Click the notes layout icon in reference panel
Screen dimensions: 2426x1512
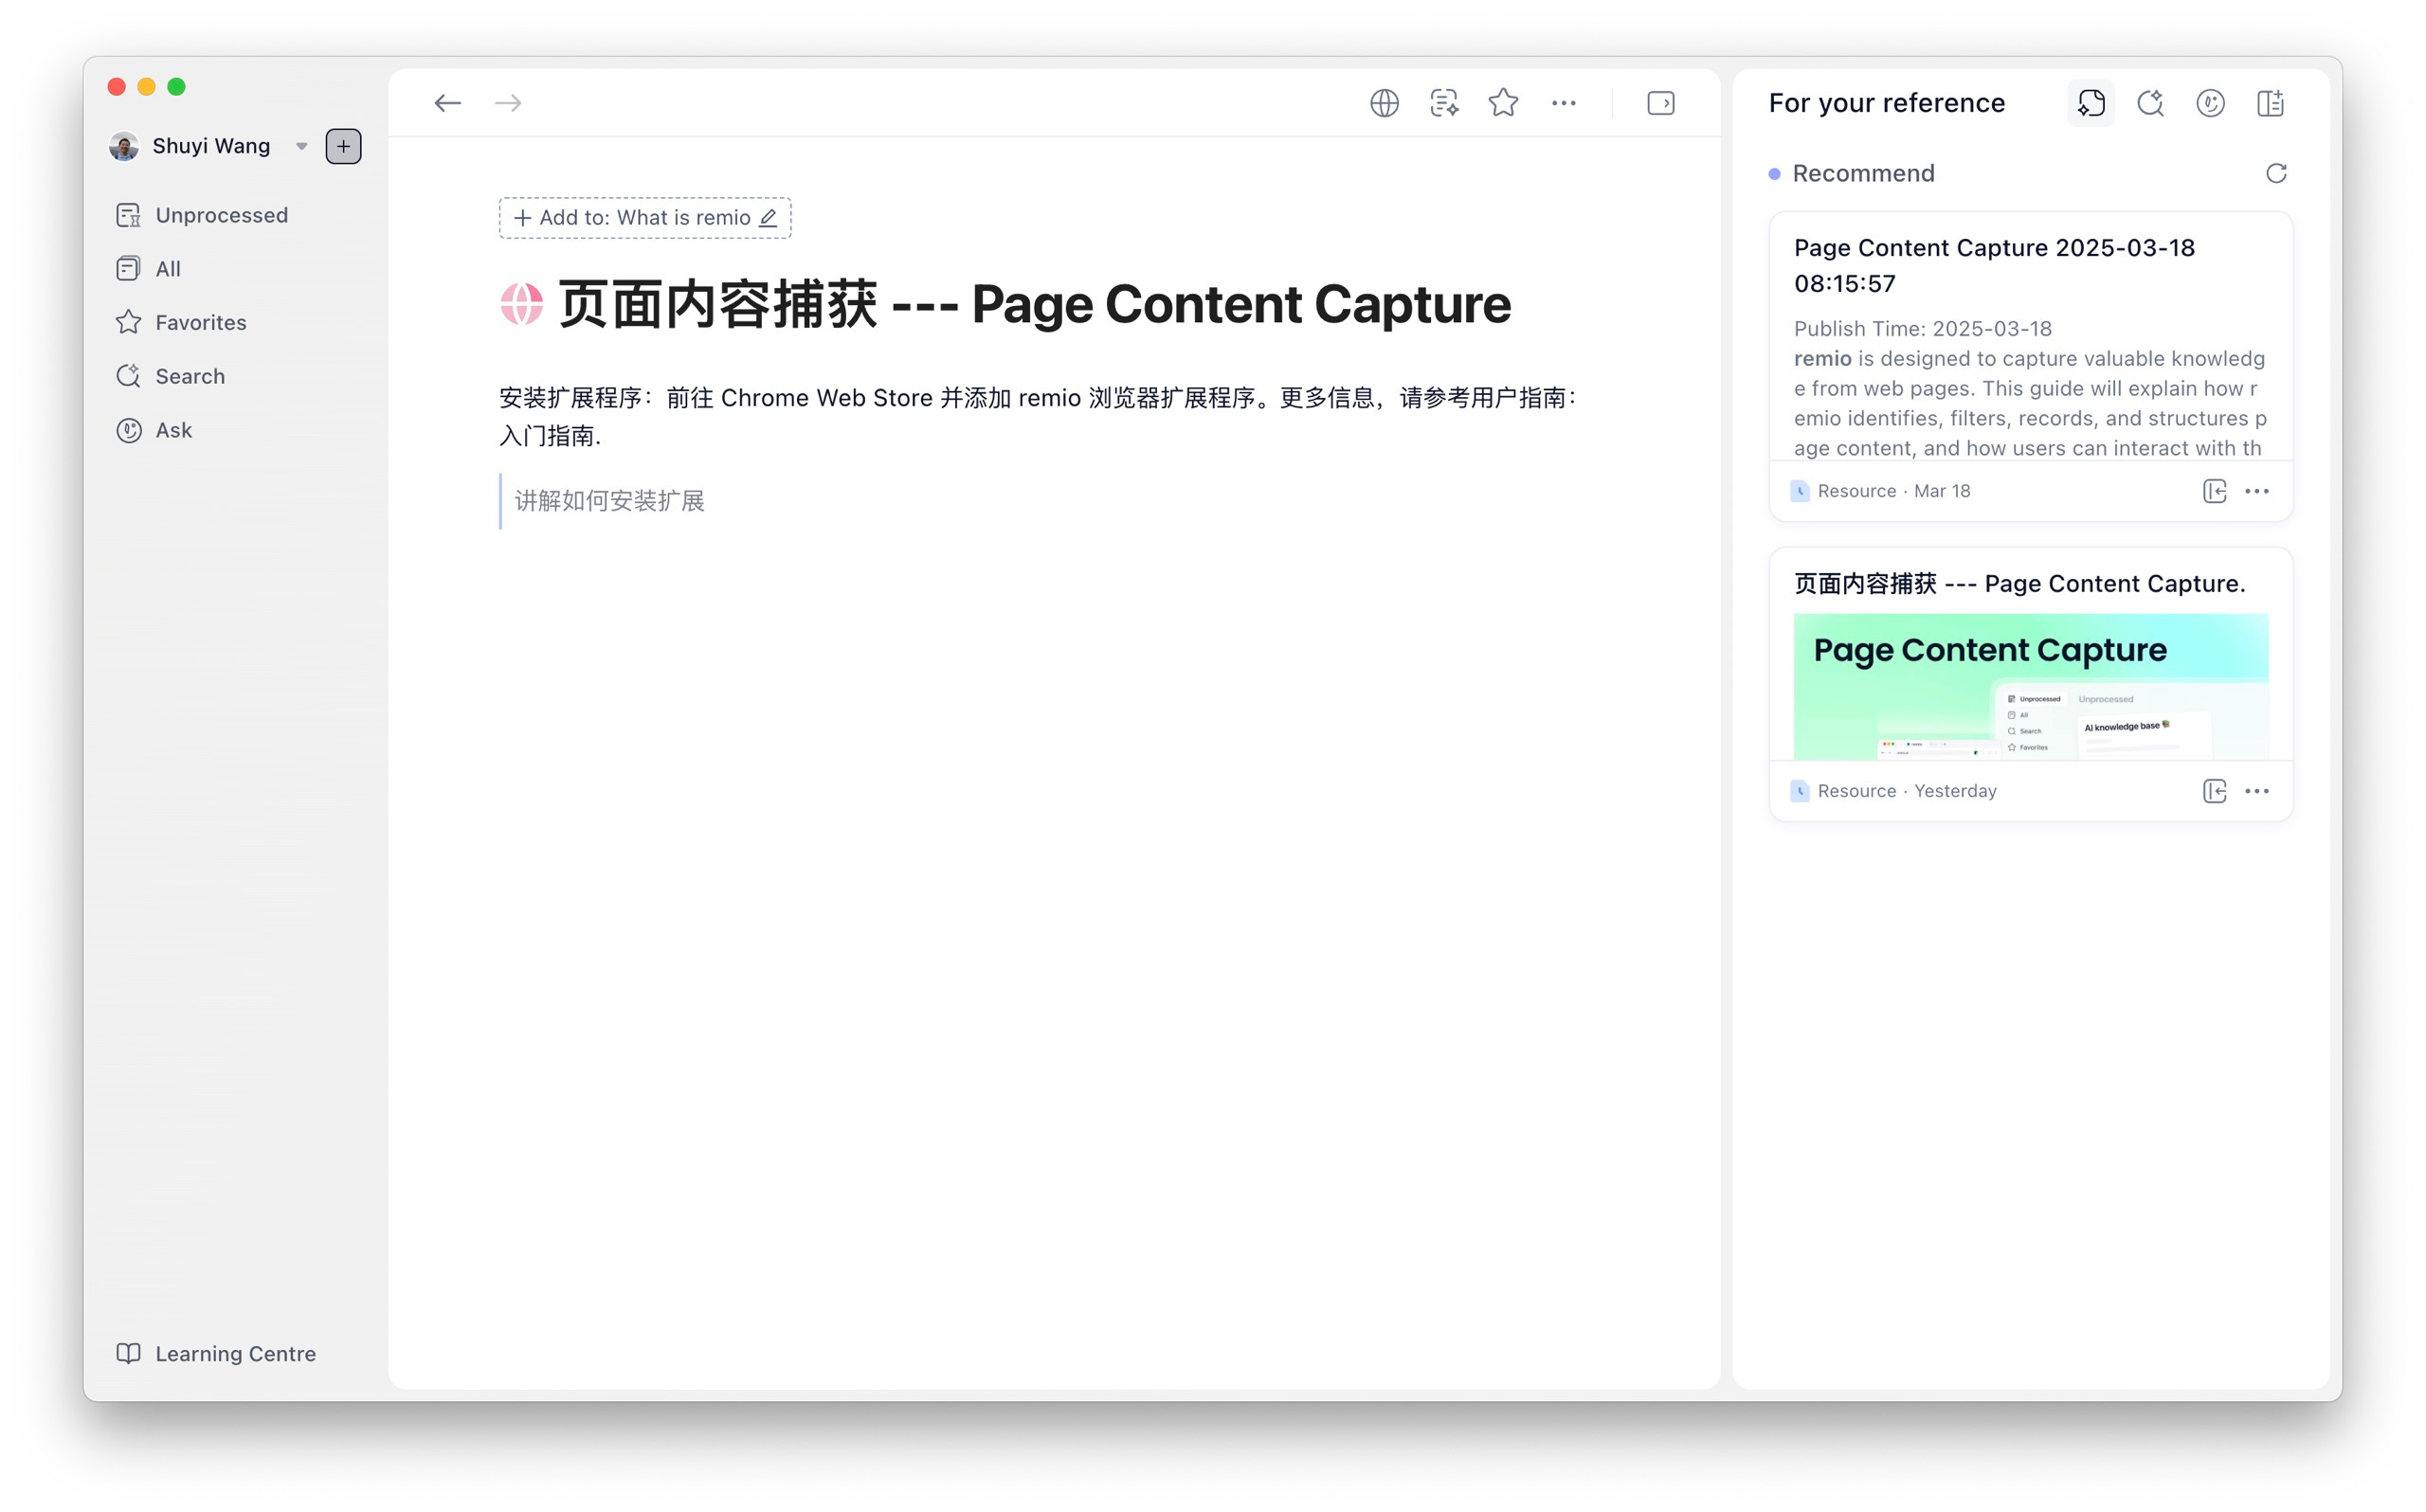click(2270, 103)
